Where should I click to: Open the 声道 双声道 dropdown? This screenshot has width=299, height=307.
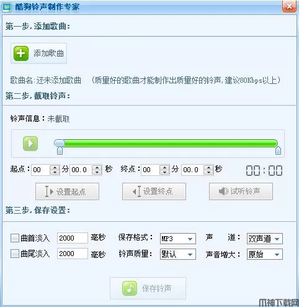(265, 239)
